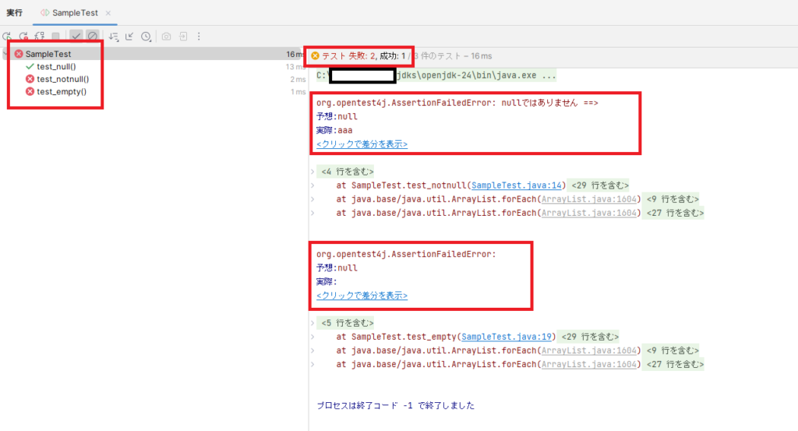The width and height of the screenshot is (798, 431).
Task: Open test history clock menu
Action: click(147, 36)
